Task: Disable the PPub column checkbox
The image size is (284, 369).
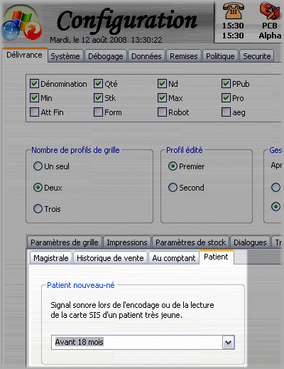Action: tap(226, 84)
